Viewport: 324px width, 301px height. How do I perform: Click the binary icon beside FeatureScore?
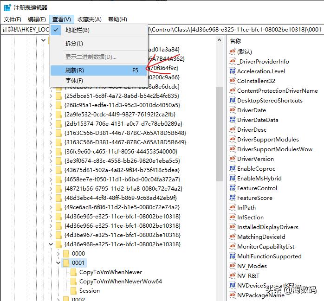232,198
